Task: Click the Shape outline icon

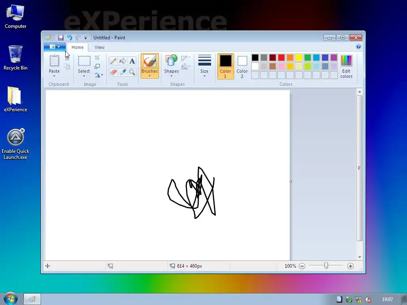Action: [185, 58]
